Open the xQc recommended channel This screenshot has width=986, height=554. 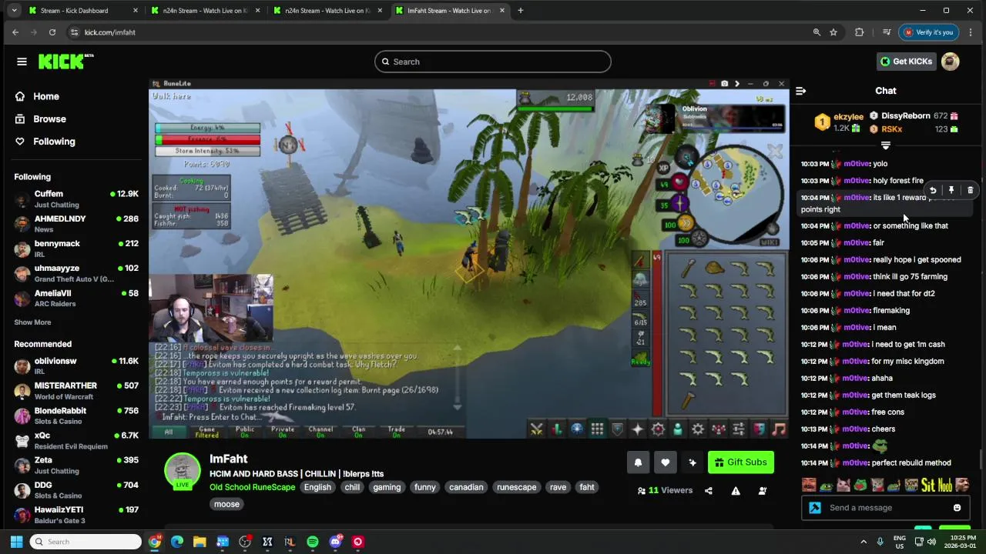(x=75, y=441)
